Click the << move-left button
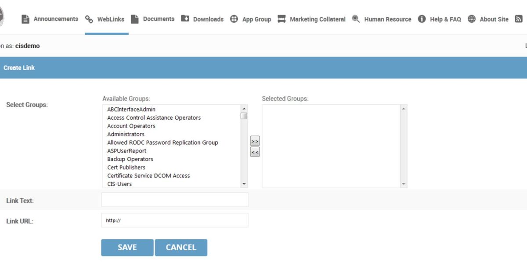Viewport: 527px width, 263px height. click(254, 152)
